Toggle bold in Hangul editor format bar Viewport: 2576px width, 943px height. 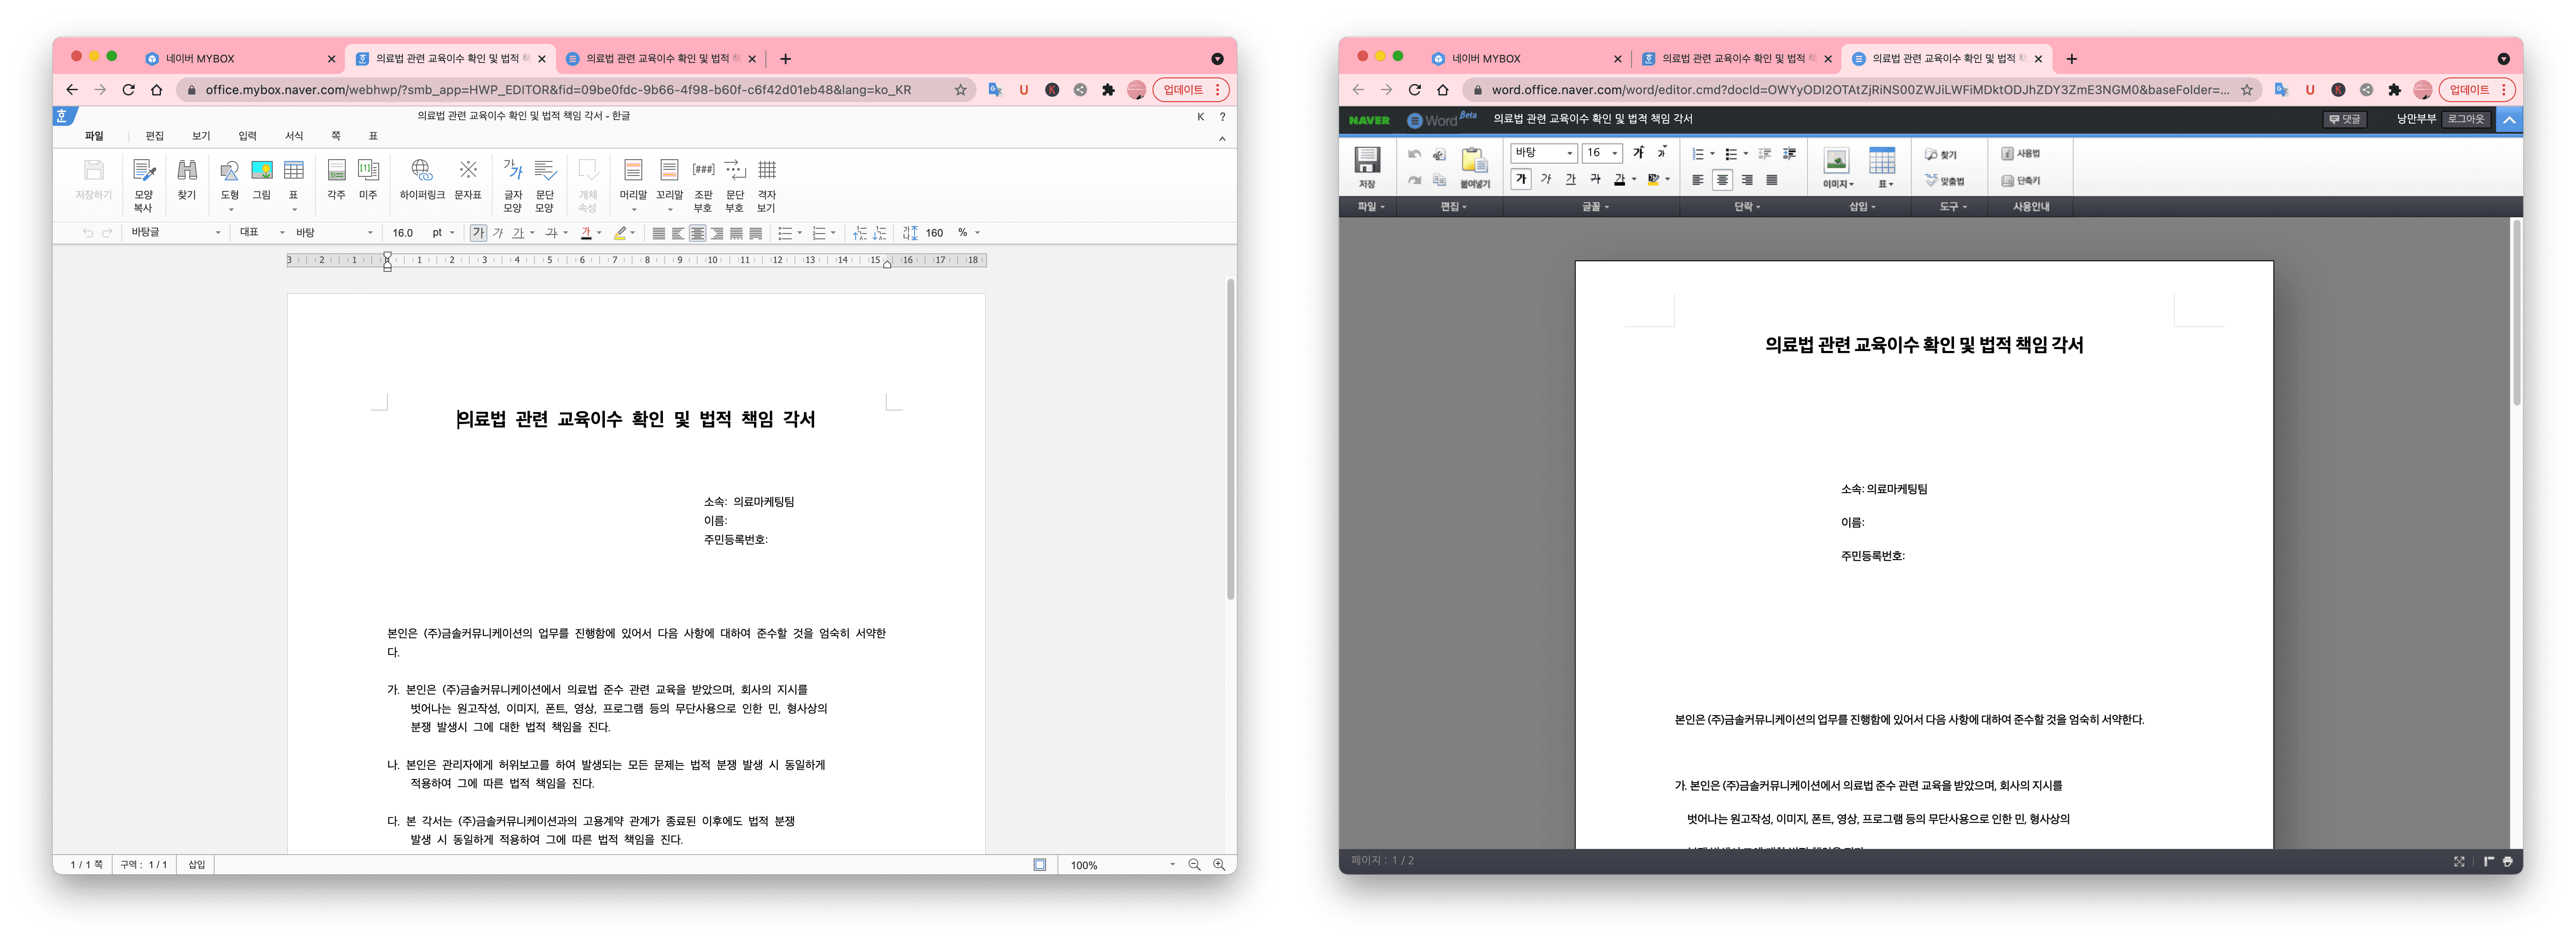[478, 233]
